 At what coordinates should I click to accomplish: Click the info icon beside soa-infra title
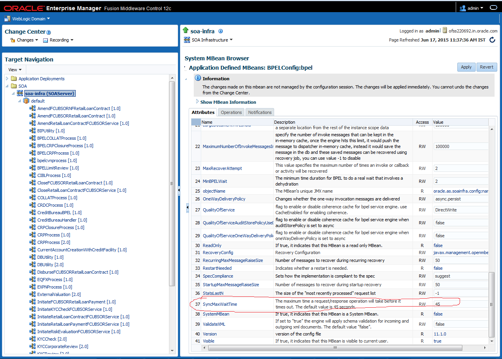[x=220, y=31]
